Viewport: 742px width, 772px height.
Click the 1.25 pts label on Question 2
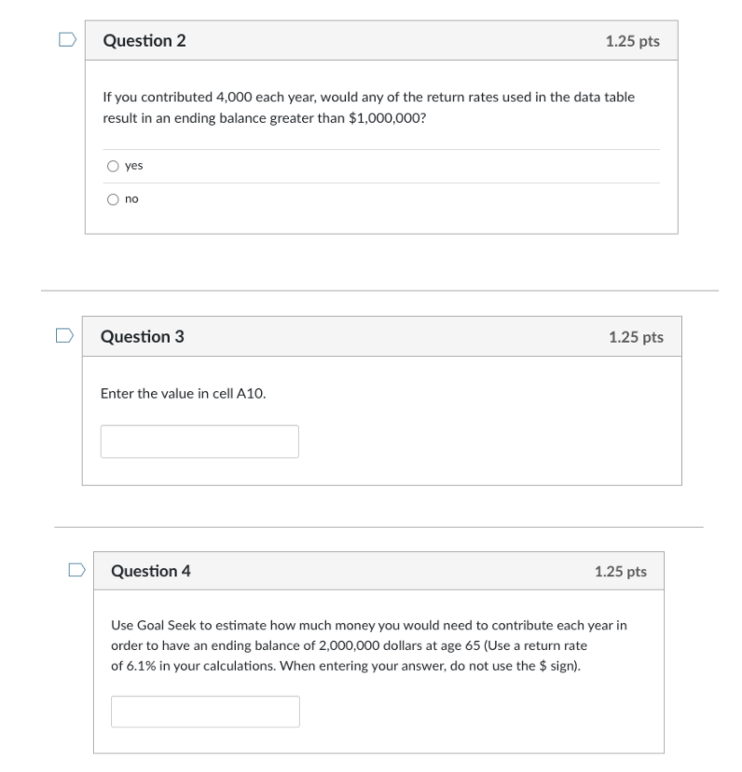pos(635,41)
